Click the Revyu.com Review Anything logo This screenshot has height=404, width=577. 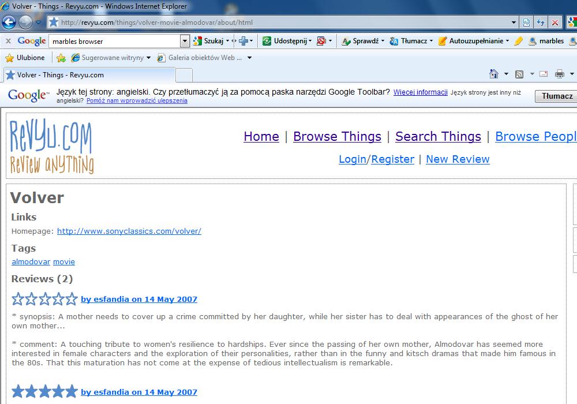[51, 146]
